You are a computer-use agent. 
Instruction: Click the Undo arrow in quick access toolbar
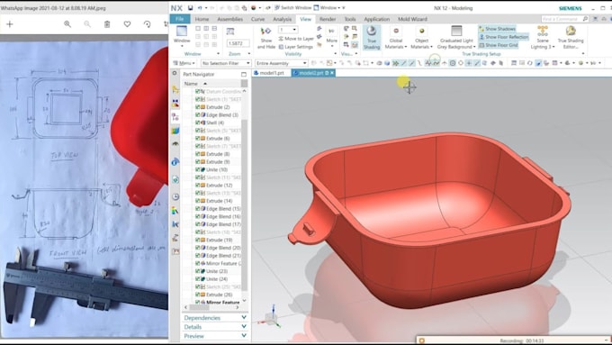[x=200, y=8]
